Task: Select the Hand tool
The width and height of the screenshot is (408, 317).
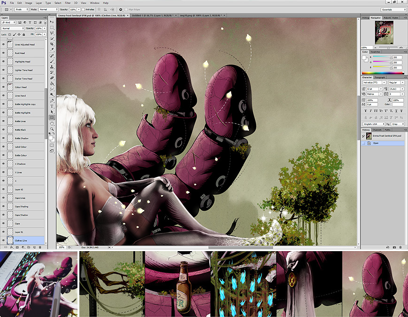Action: (x=52, y=123)
